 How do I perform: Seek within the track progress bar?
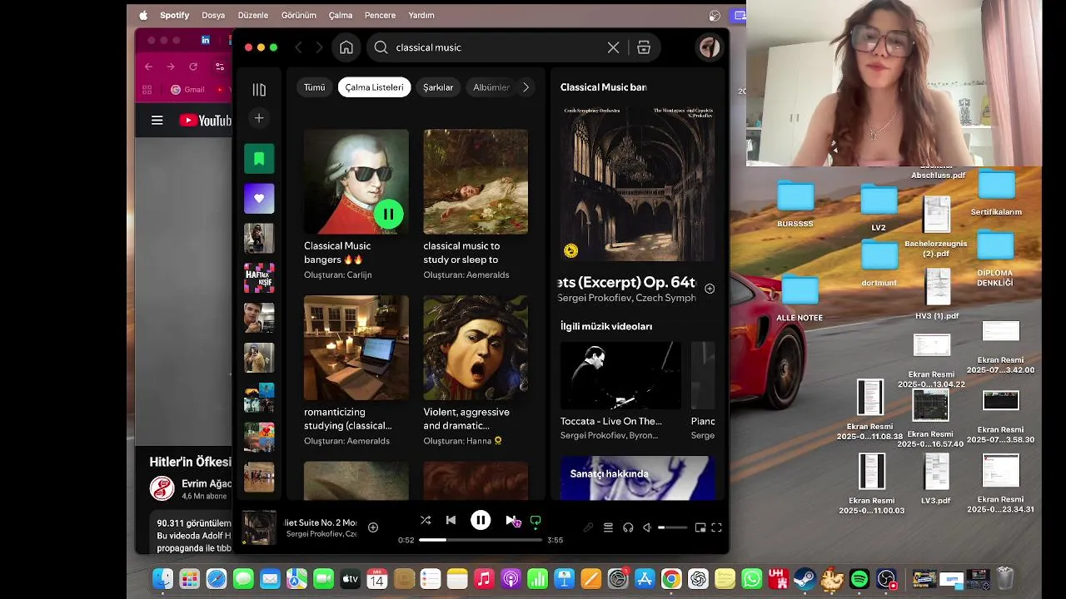coord(481,540)
